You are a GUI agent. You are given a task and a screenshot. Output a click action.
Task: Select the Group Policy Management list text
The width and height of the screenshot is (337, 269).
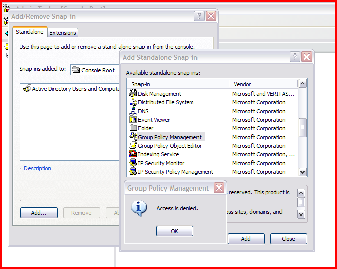click(x=170, y=137)
